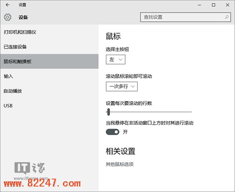Screen dimensions: 235x192
Task: Open the 选择主按钮 dropdown showing 左
Action: (116, 60)
